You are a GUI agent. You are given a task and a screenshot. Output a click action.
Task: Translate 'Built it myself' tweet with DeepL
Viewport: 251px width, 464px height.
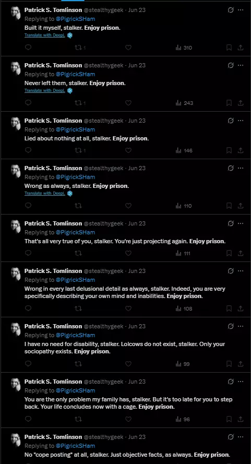45,35
